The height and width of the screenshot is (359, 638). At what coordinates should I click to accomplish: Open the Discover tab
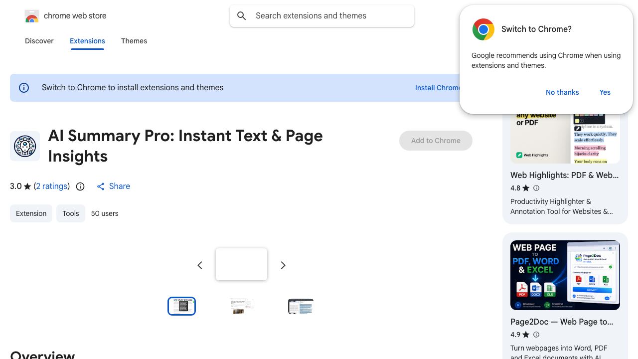tap(39, 41)
